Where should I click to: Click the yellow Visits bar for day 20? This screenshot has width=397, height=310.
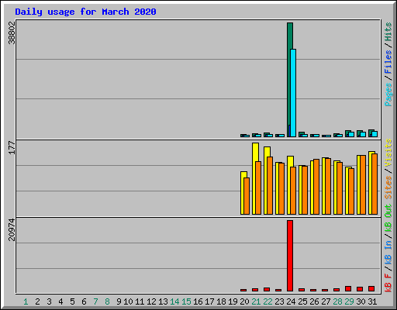coord(243,193)
